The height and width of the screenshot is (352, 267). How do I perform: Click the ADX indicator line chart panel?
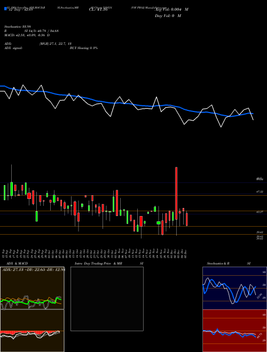(x=32, y=288)
